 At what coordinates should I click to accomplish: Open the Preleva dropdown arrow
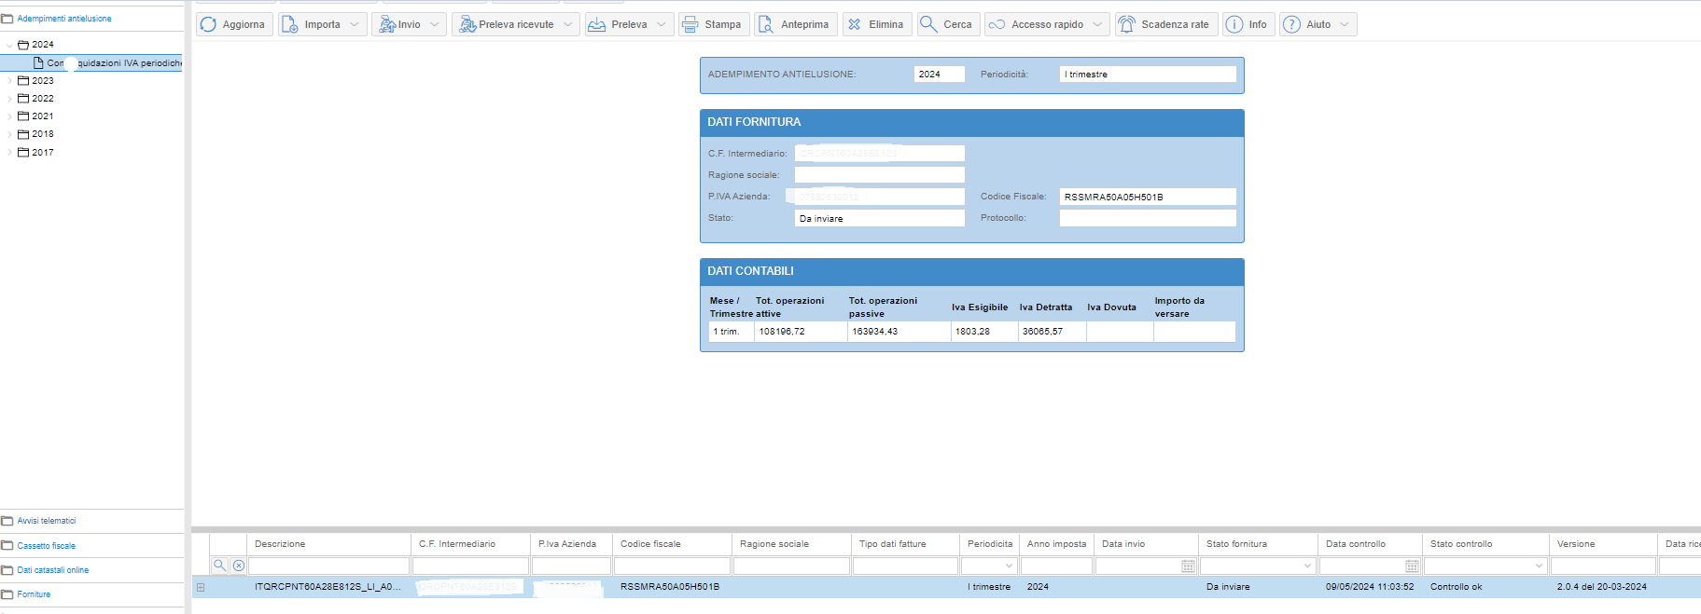coord(661,24)
